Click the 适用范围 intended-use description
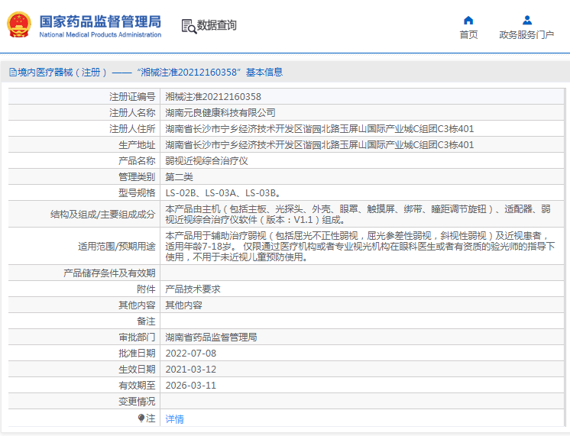Viewport: 570px width, 436px height. click(360, 246)
